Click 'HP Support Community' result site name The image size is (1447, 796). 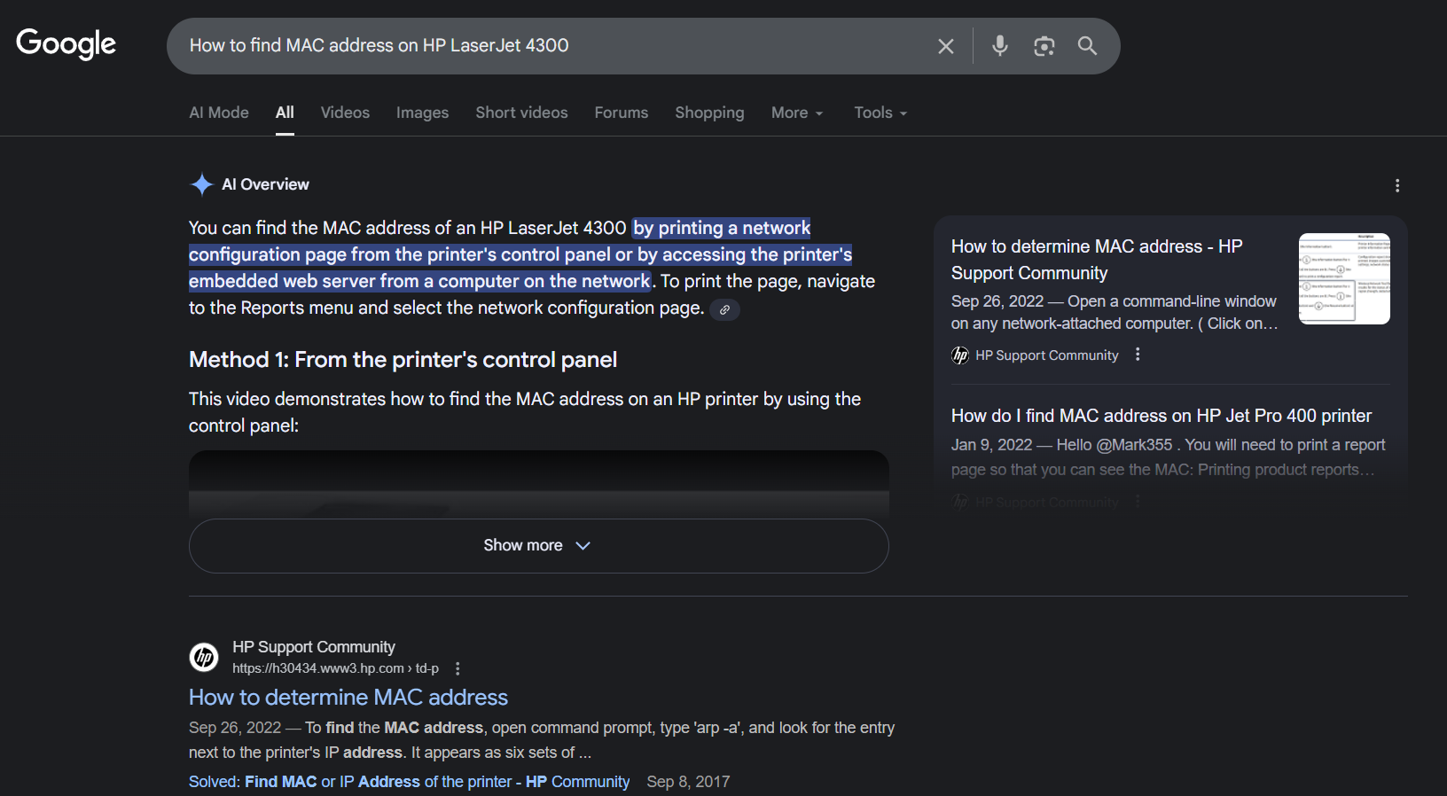[x=314, y=647]
